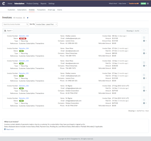Image resolution: width=151 pixels, height=141 pixels.
Task: Click document icon for invoice DemoInv_101
Action: (x=144, y=75)
